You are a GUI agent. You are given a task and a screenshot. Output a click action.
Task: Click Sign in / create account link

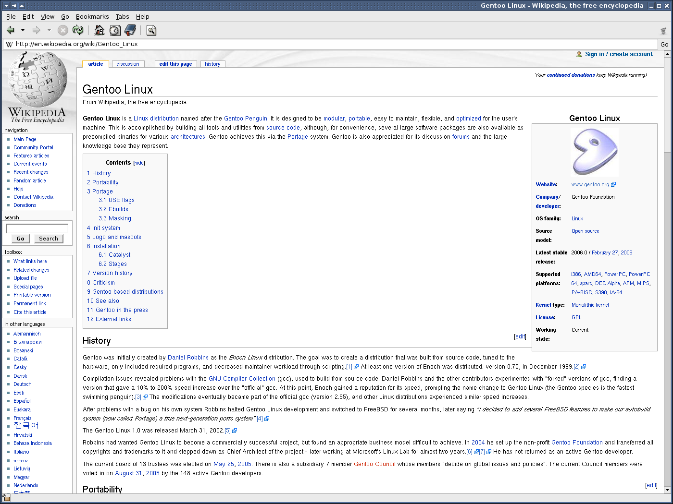click(x=619, y=54)
